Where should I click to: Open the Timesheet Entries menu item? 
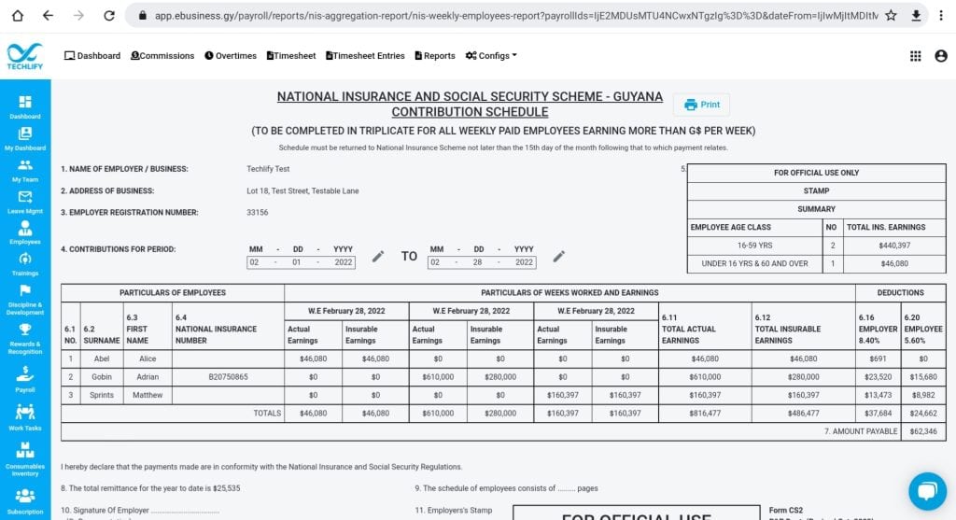365,55
